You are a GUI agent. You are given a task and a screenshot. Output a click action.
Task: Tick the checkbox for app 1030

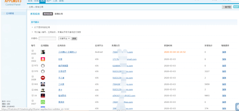coord(33,51)
